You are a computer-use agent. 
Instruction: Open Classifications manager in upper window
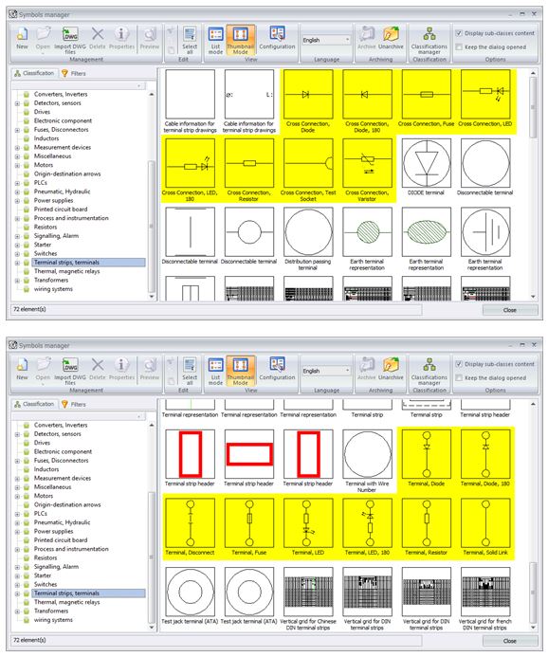[429, 40]
